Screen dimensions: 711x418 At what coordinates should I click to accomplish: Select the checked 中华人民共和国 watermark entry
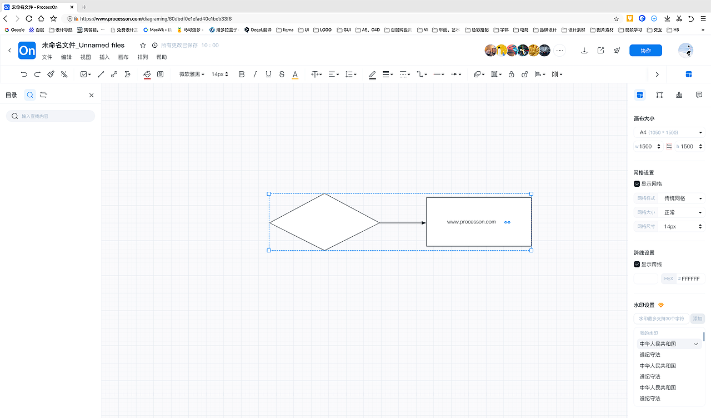click(669, 344)
